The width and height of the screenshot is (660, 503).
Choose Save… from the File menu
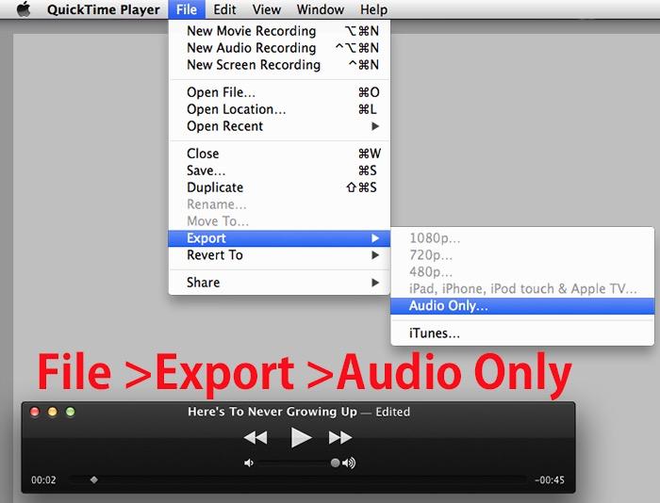point(279,170)
